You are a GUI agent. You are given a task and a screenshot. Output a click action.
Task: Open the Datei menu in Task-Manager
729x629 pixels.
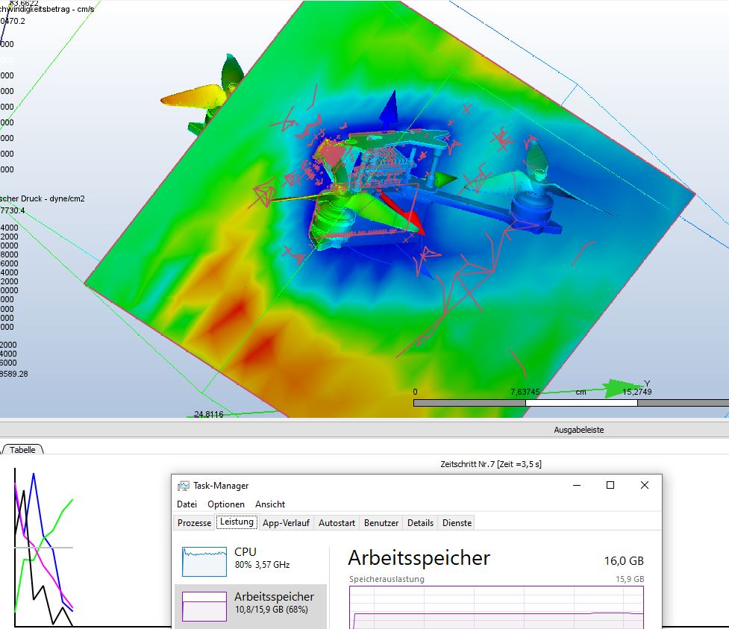(187, 504)
